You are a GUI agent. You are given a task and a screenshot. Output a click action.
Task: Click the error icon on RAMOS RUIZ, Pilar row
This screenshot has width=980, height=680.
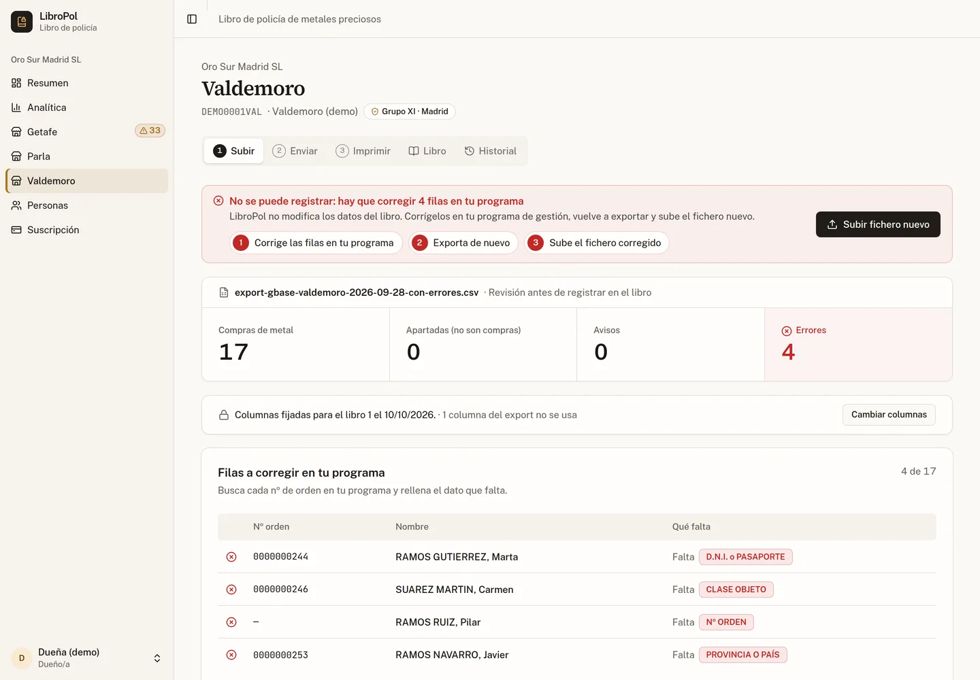pyautogui.click(x=231, y=622)
